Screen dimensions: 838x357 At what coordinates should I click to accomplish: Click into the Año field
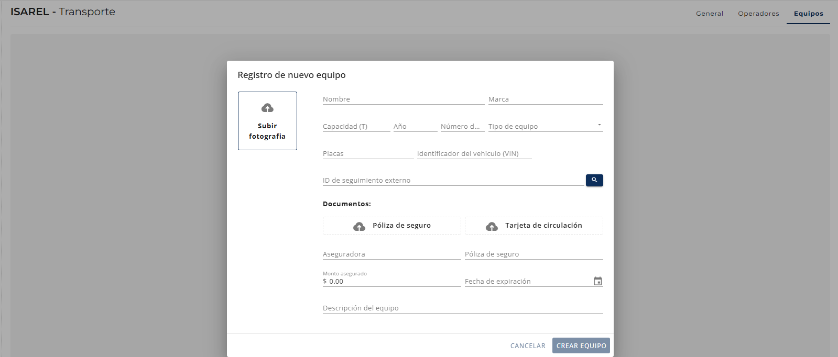coord(415,126)
